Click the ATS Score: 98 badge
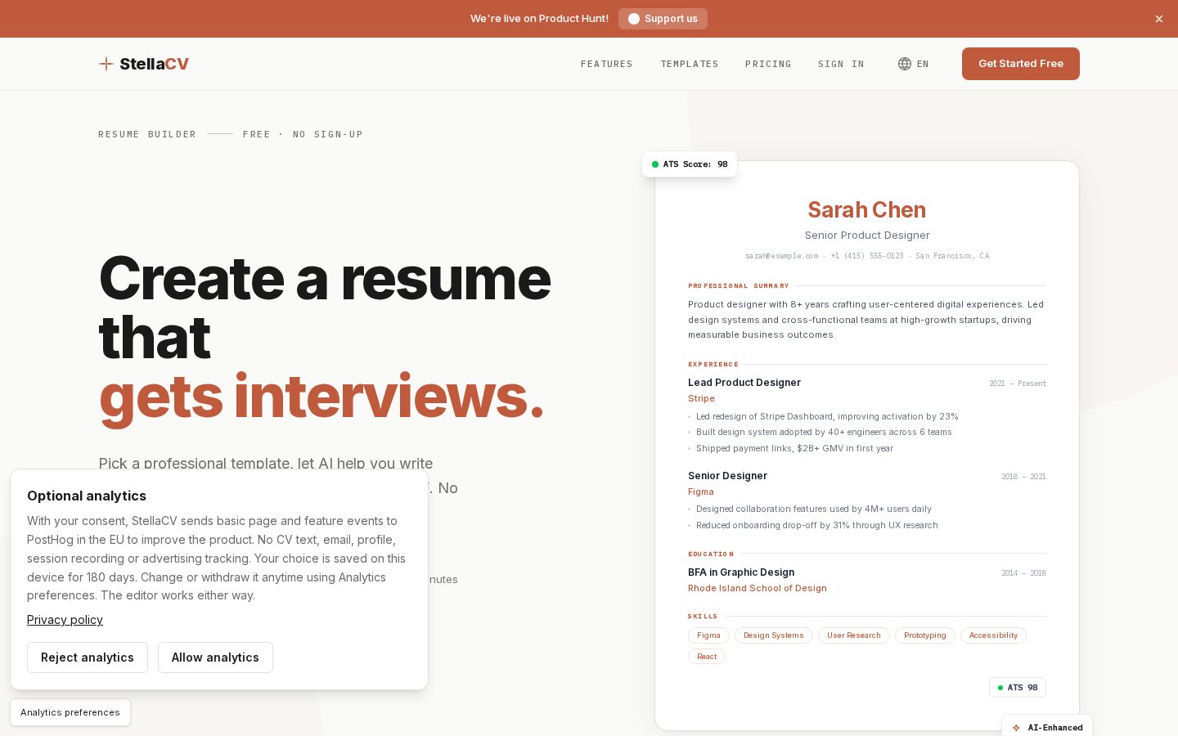1178x736 pixels. coord(690,164)
